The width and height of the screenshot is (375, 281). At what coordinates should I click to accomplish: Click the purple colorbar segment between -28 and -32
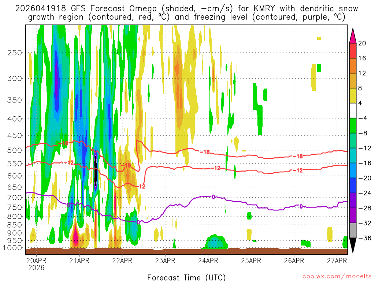pos(353,215)
